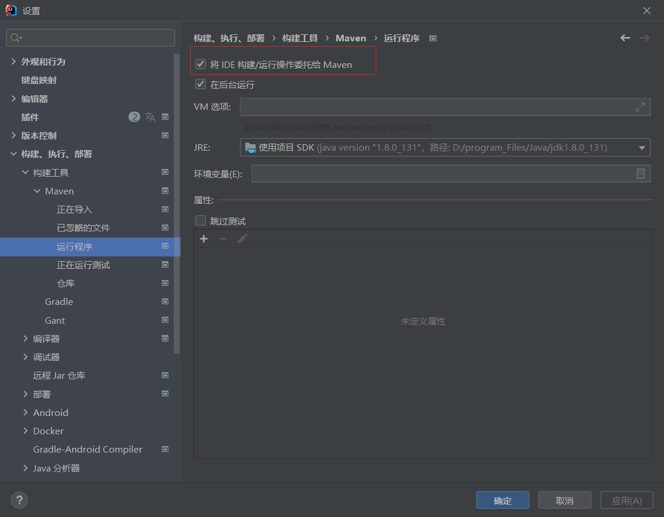Uncheck the 在后台运行 checkbox
Screen dimensions: 664x517
(200, 84)
